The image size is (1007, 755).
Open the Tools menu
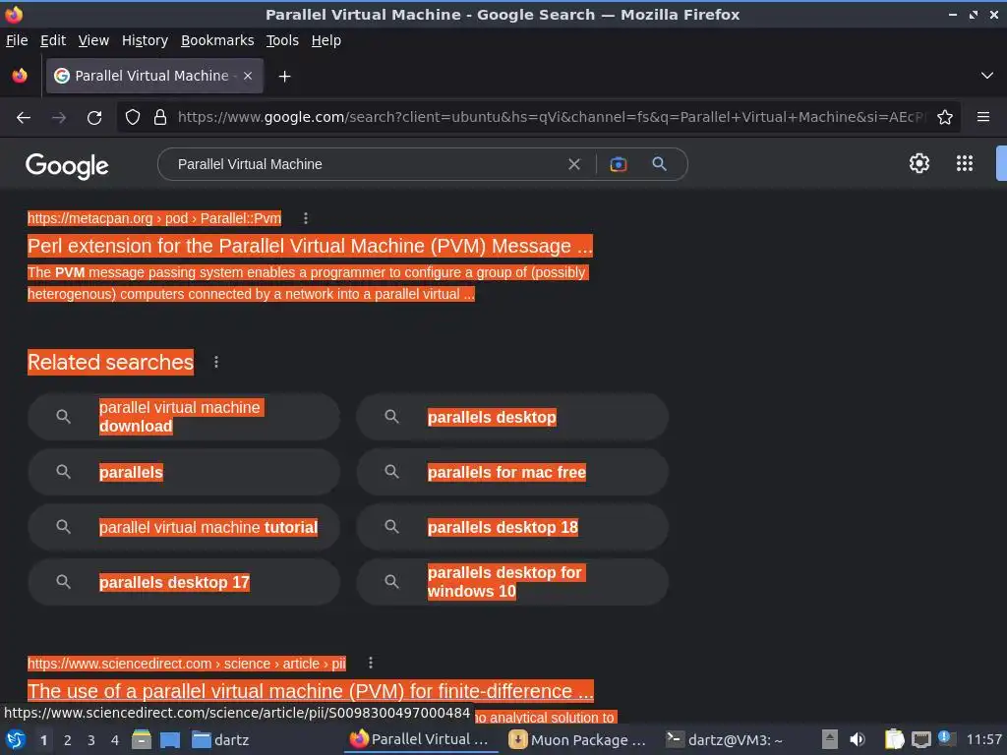click(282, 40)
